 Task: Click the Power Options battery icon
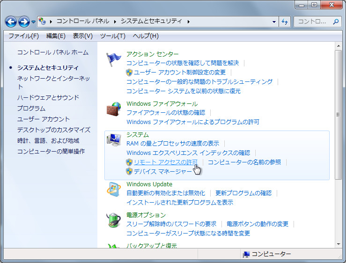(x=113, y=220)
